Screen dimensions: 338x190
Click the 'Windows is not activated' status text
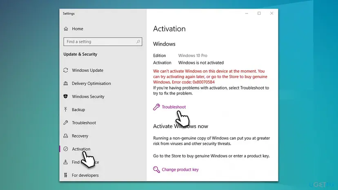[x=201, y=63]
